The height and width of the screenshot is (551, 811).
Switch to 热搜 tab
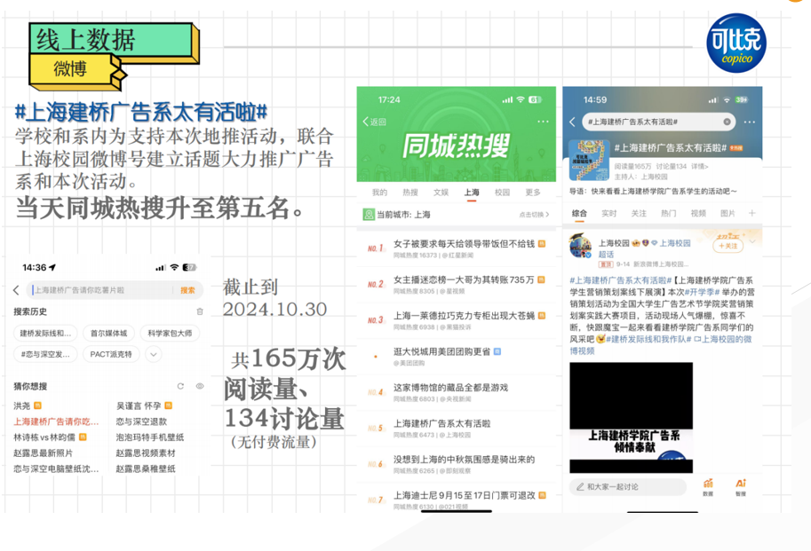point(410,193)
